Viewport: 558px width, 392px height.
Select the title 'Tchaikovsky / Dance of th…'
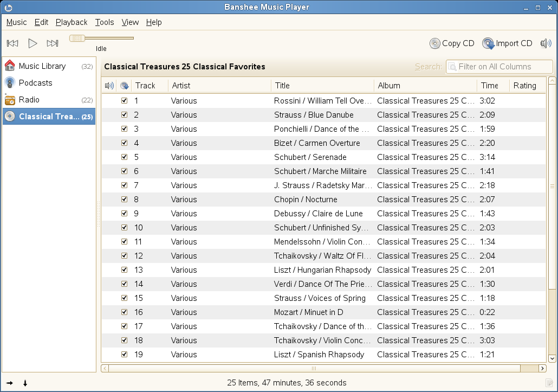coord(322,326)
